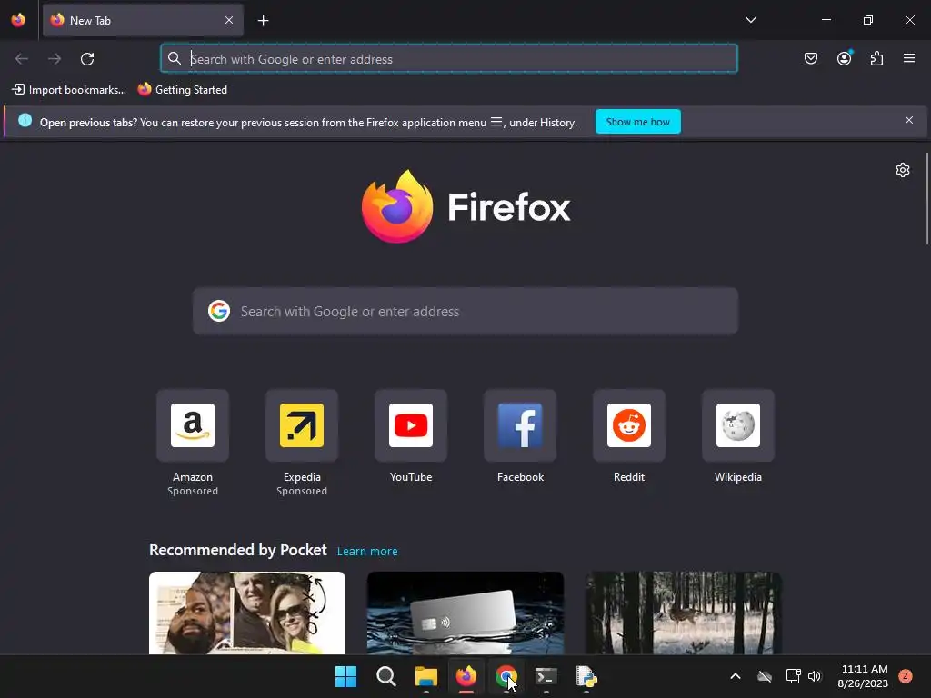Screen dimensions: 931x698
Task: Switch to Chrome from the taskbar
Action: (506, 676)
